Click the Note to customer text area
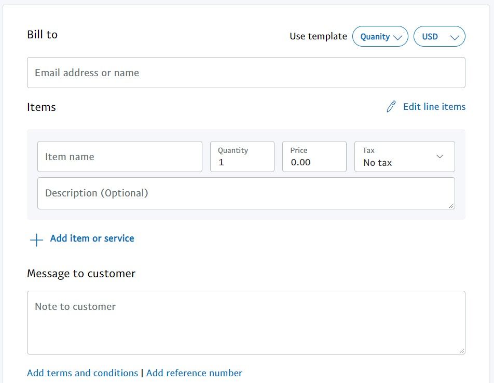 point(246,322)
